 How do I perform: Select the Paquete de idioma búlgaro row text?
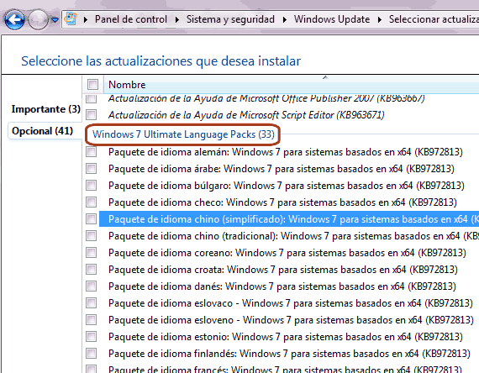point(287,186)
